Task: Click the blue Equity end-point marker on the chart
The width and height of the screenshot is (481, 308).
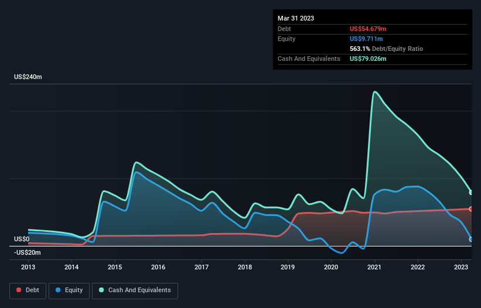Action: [x=471, y=239]
